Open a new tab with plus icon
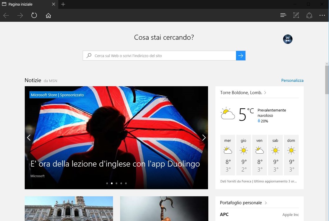 (x=63, y=4)
